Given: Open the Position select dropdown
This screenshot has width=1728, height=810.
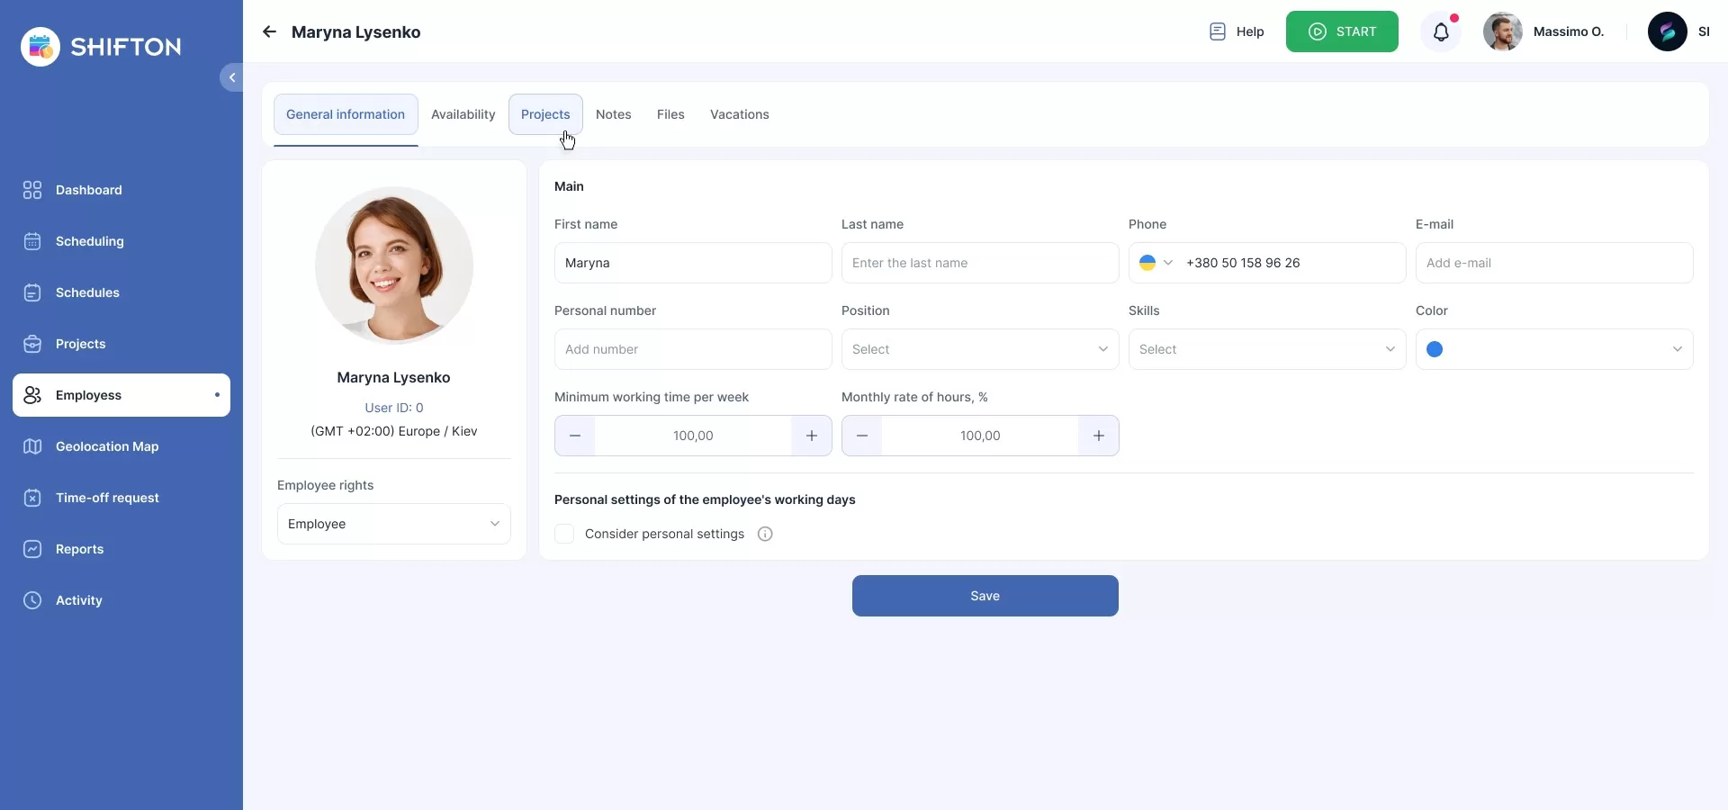Looking at the screenshot, I should pos(979,349).
